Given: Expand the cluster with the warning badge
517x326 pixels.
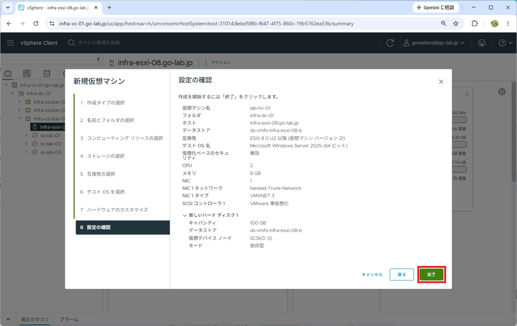Looking at the screenshot, I should [19, 102].
